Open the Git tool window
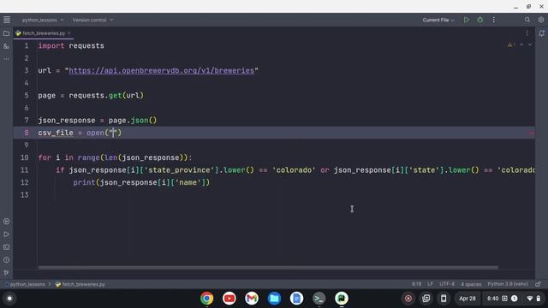 tap(6, 272)
